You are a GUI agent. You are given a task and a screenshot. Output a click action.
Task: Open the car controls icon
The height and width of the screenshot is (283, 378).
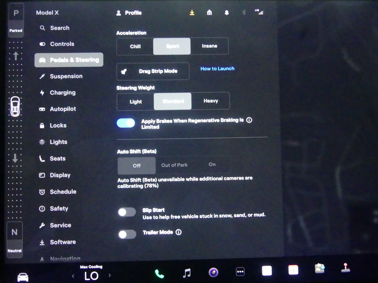23,277
